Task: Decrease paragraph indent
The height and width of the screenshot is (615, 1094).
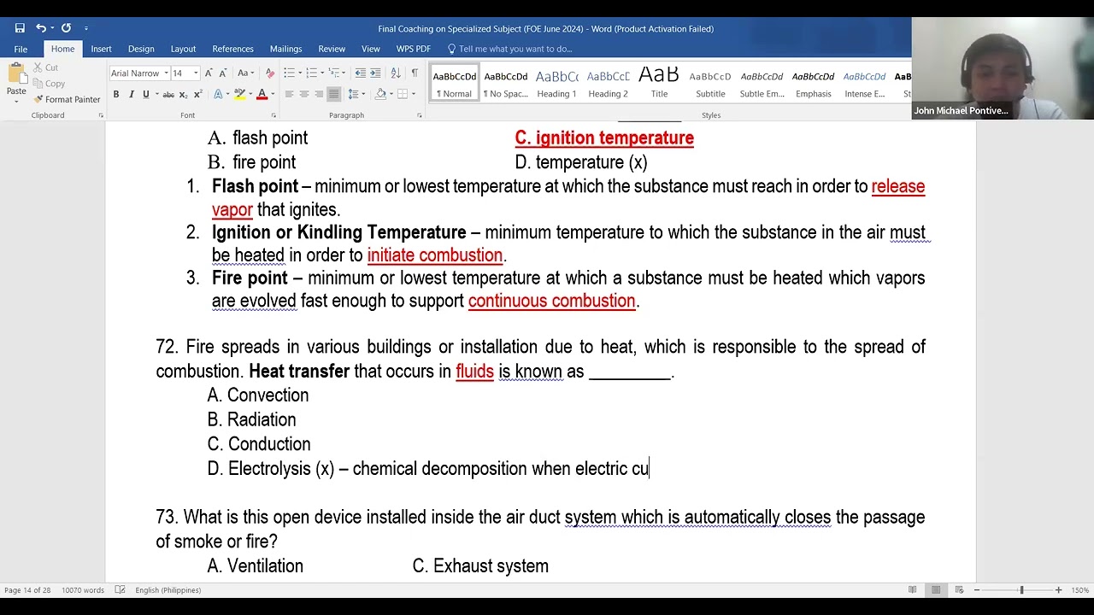Action: click(x=360, y=73)
